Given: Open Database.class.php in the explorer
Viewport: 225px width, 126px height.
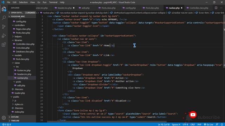Looking at the screenshot, I should pyautogui.click(x=25, y=51).
